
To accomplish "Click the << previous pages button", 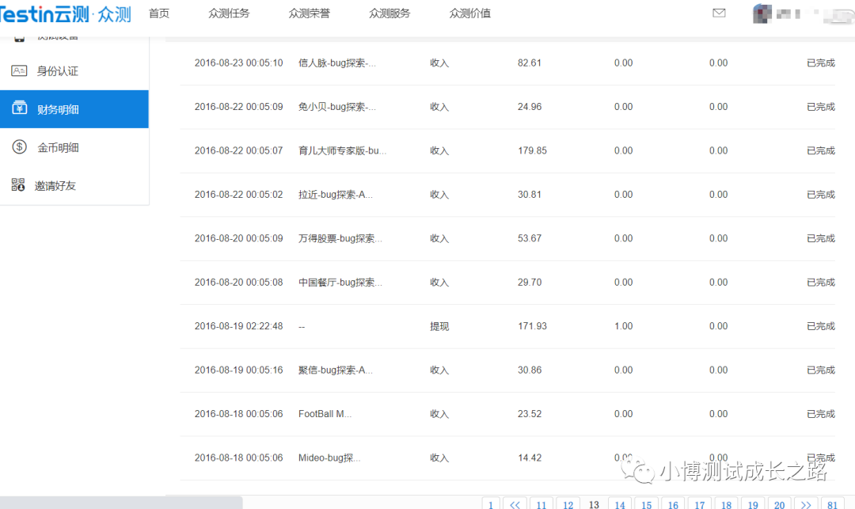I will 515,503.
